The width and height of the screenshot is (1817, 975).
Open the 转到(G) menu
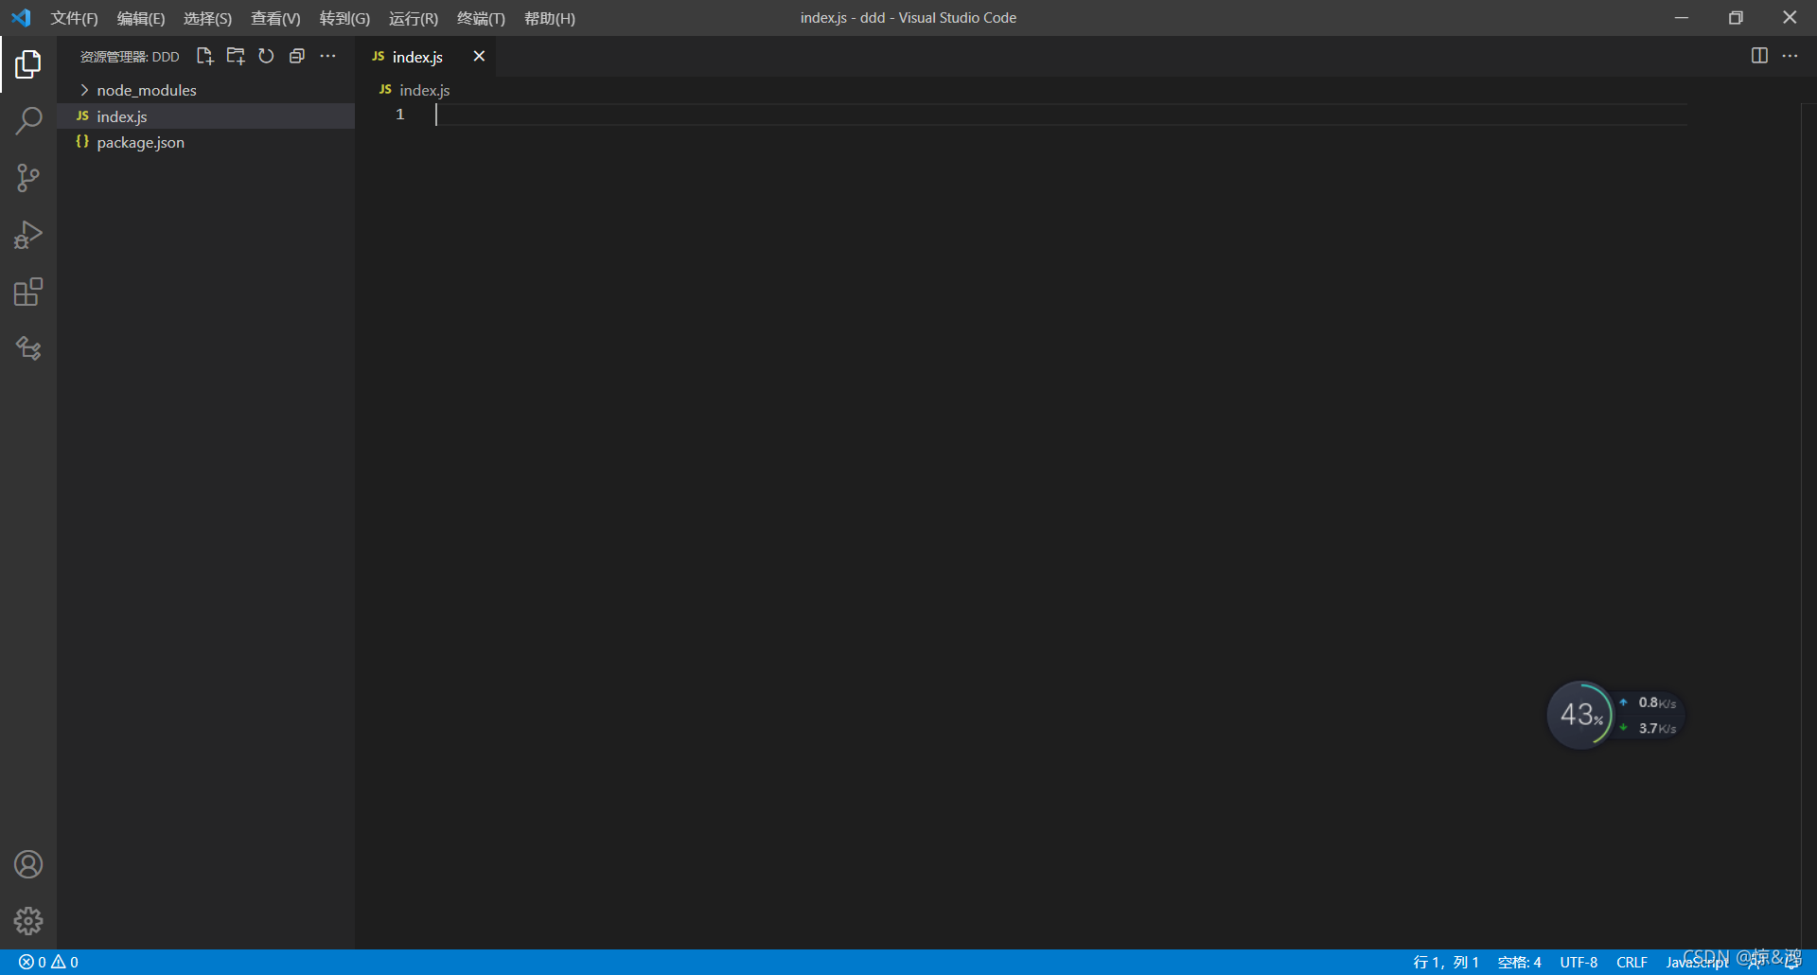tap(344, 18)
